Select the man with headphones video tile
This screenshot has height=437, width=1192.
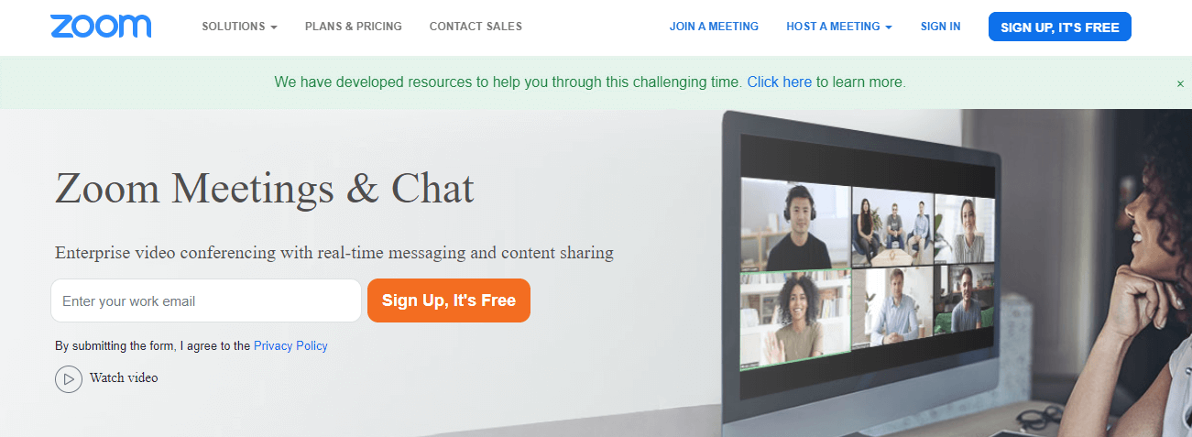[795, 224]
